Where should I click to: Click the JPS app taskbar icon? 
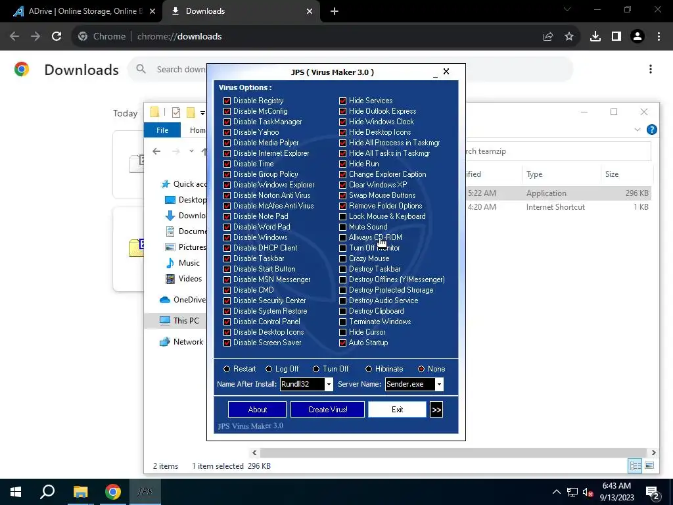tap(145, 492)
